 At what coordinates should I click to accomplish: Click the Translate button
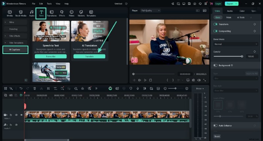(89, 56)
